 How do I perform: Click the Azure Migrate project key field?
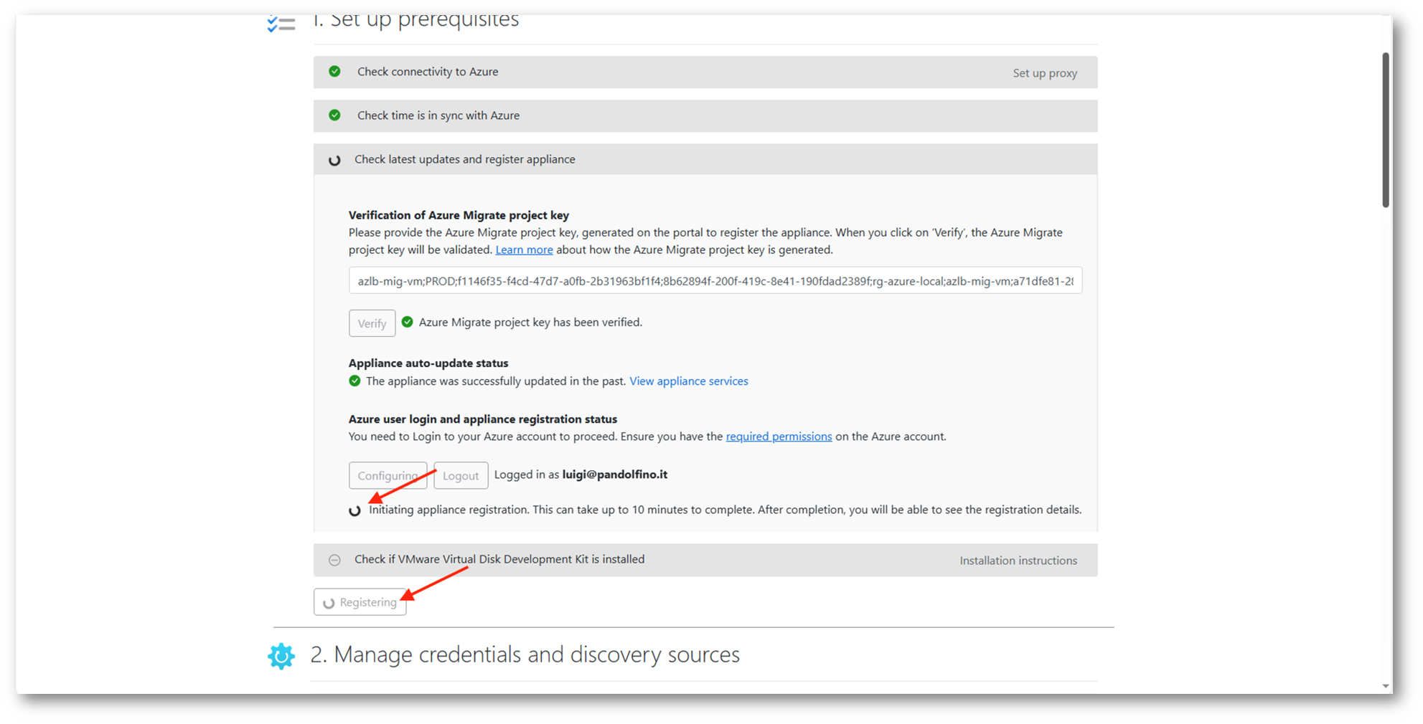(x=715, y=281)
